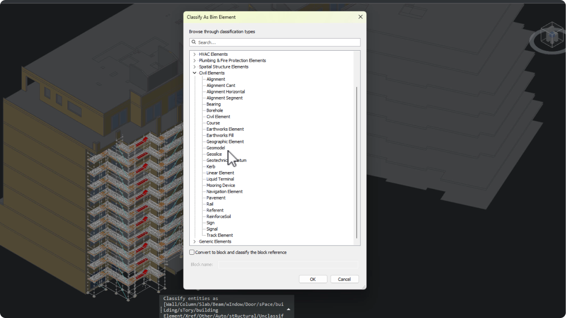Click the ViewCube navigation icon
The height and width of the screenshot is (318, 566).
point(552,35)
